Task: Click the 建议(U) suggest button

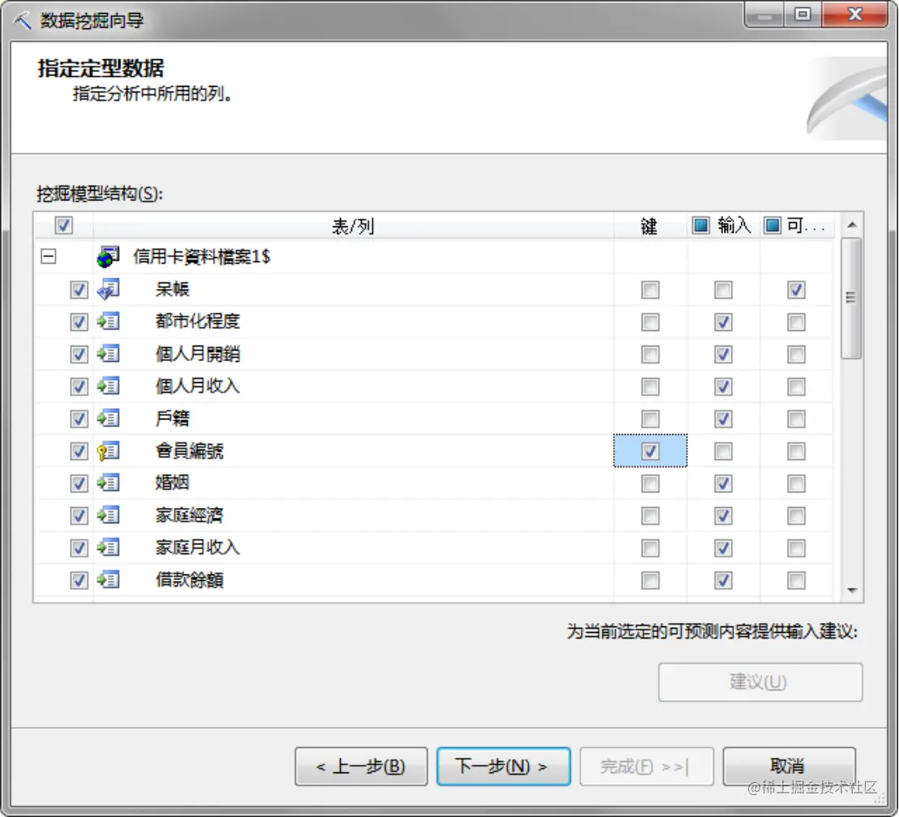Action: click(760, 682)
